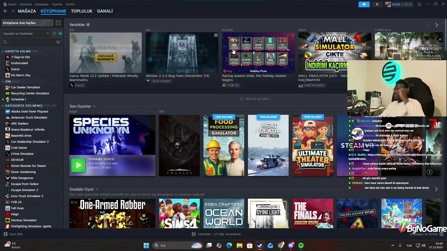The image size is (447, 251).
Task: Open Spotify from taskbar
Action: [x=301, y=245]
